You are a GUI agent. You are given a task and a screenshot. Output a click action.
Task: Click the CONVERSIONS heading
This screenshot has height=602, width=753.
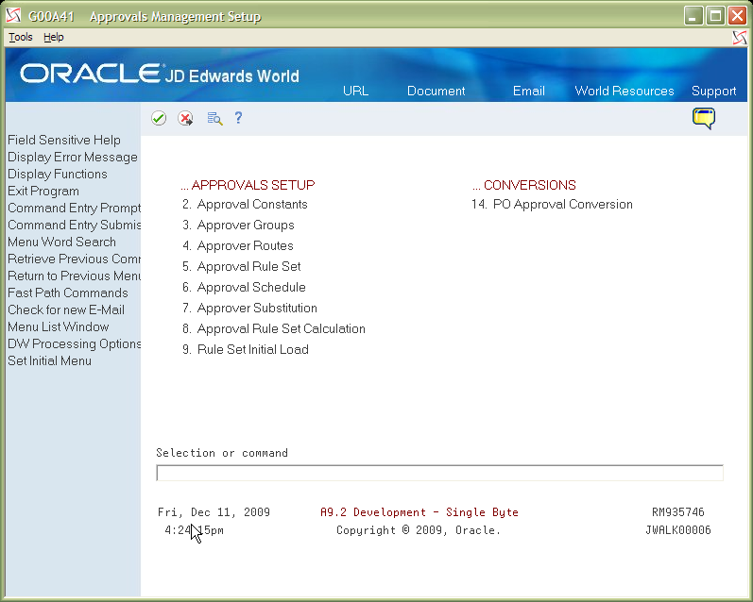(524, 185)
